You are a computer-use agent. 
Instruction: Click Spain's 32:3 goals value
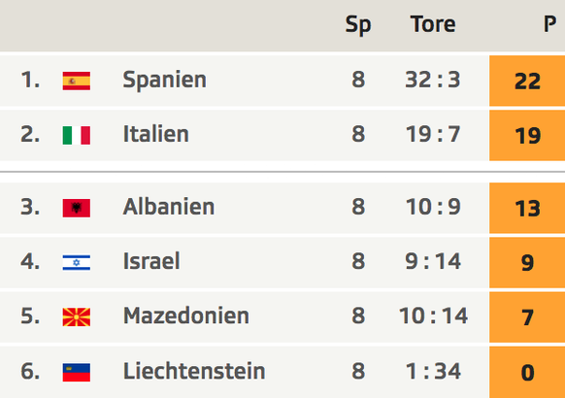tap(433, 80)
